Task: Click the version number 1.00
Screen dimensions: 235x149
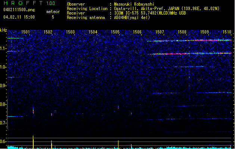Action: (51, 3)
